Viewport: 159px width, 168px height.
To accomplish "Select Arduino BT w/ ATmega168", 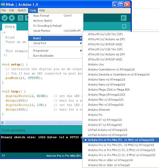I will pyautogui.click(x=121, y=125).
